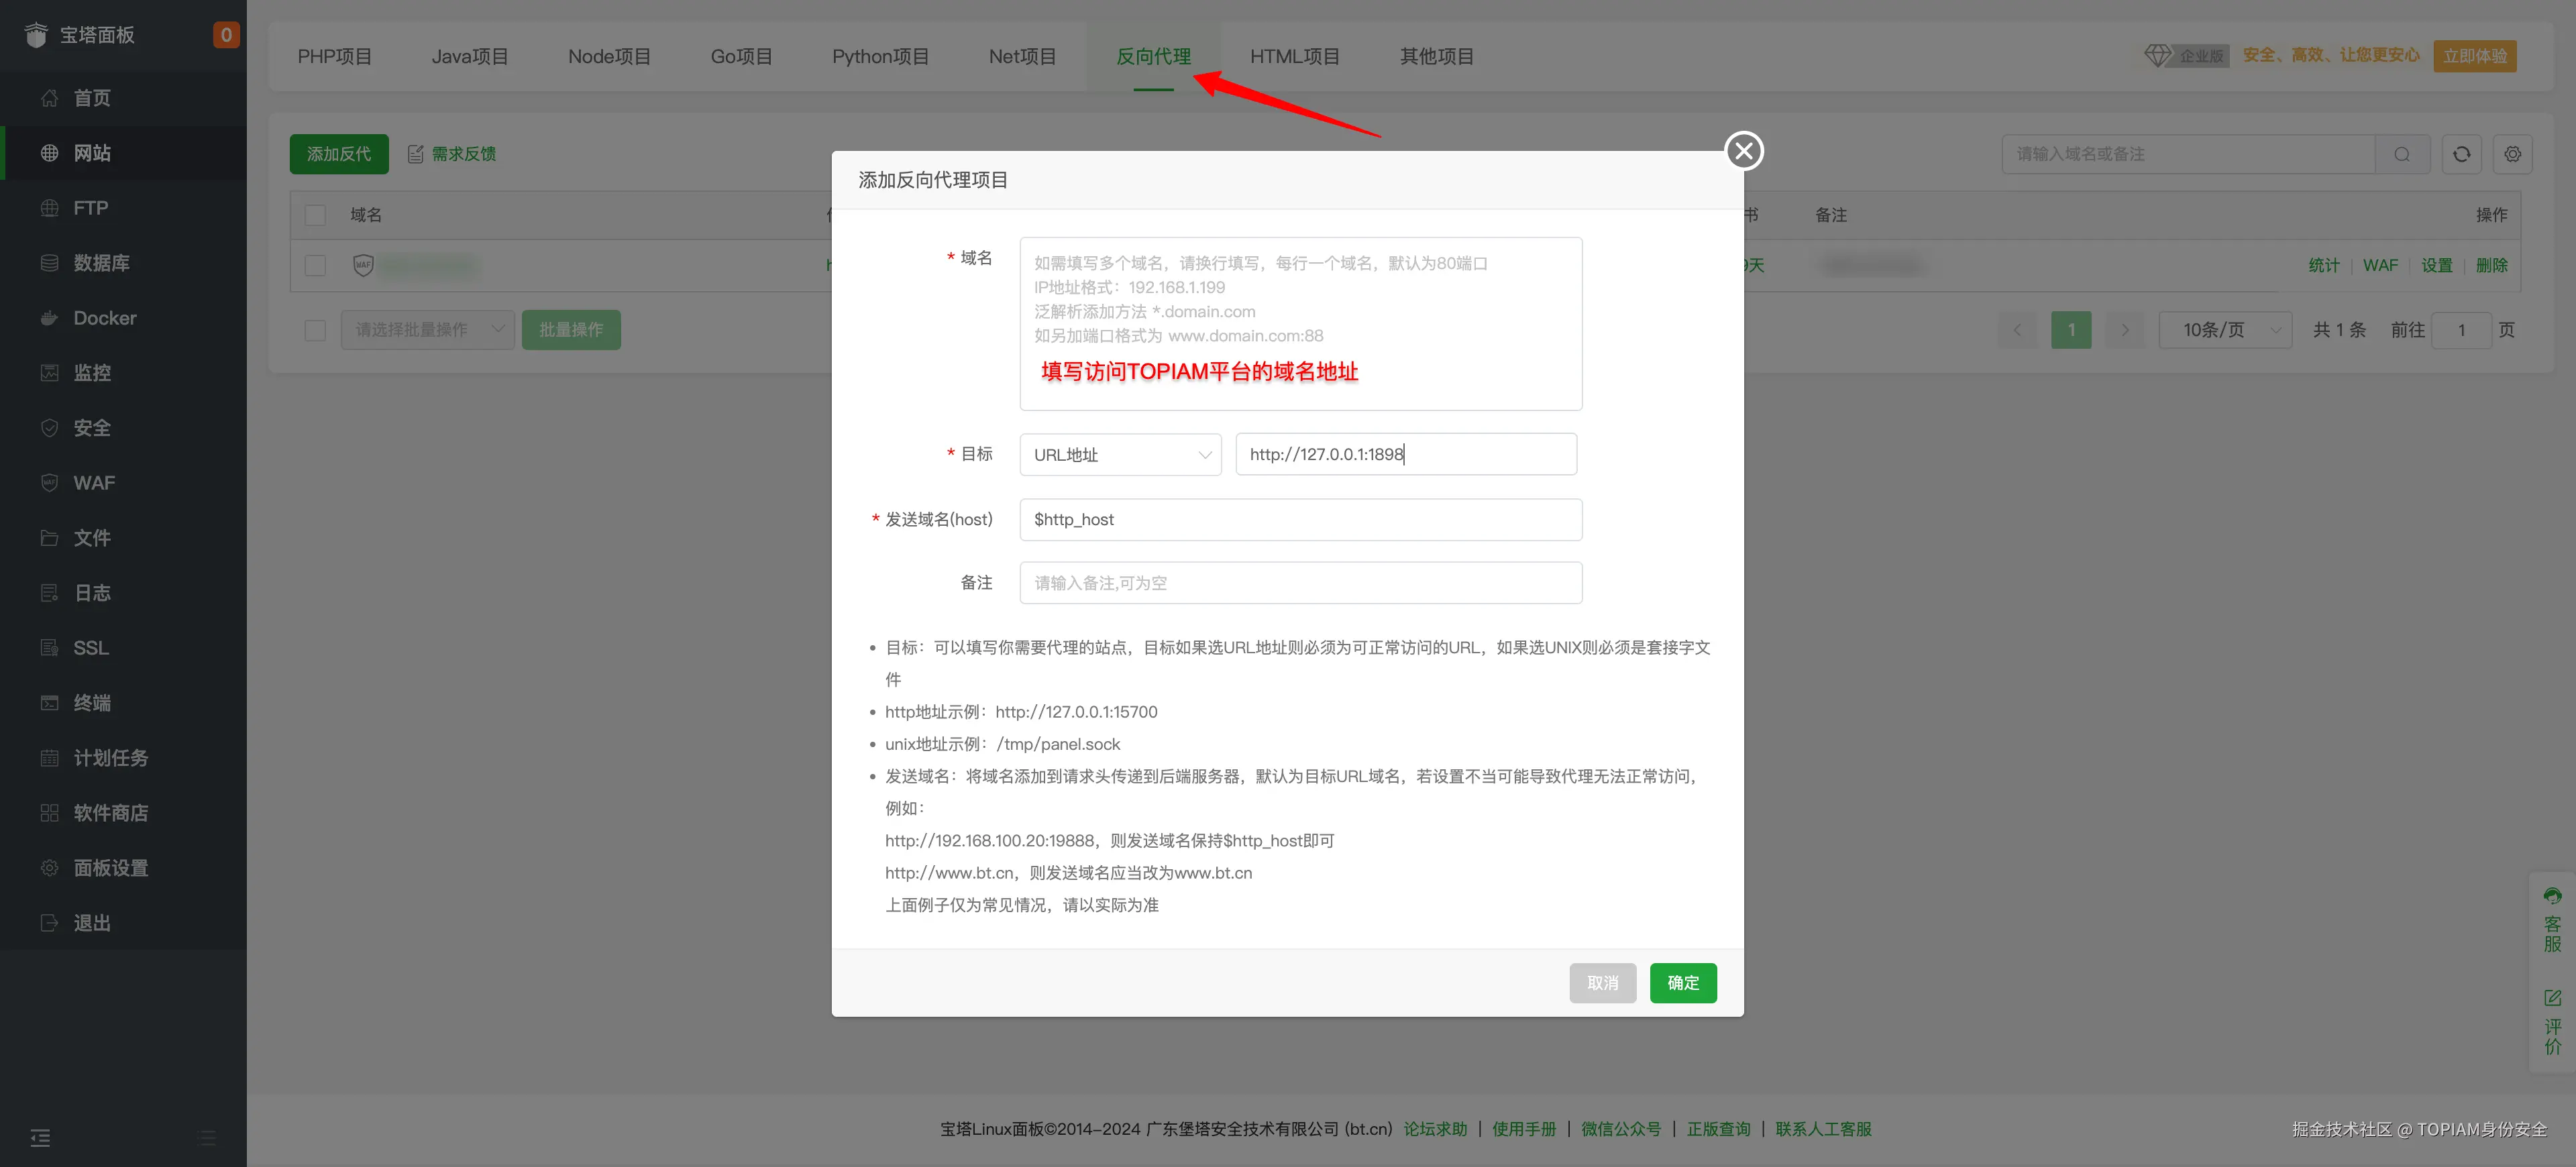2576x1167 pixels.
Task: Toggle select-all checkbox in table header
Action: point(315,215)
